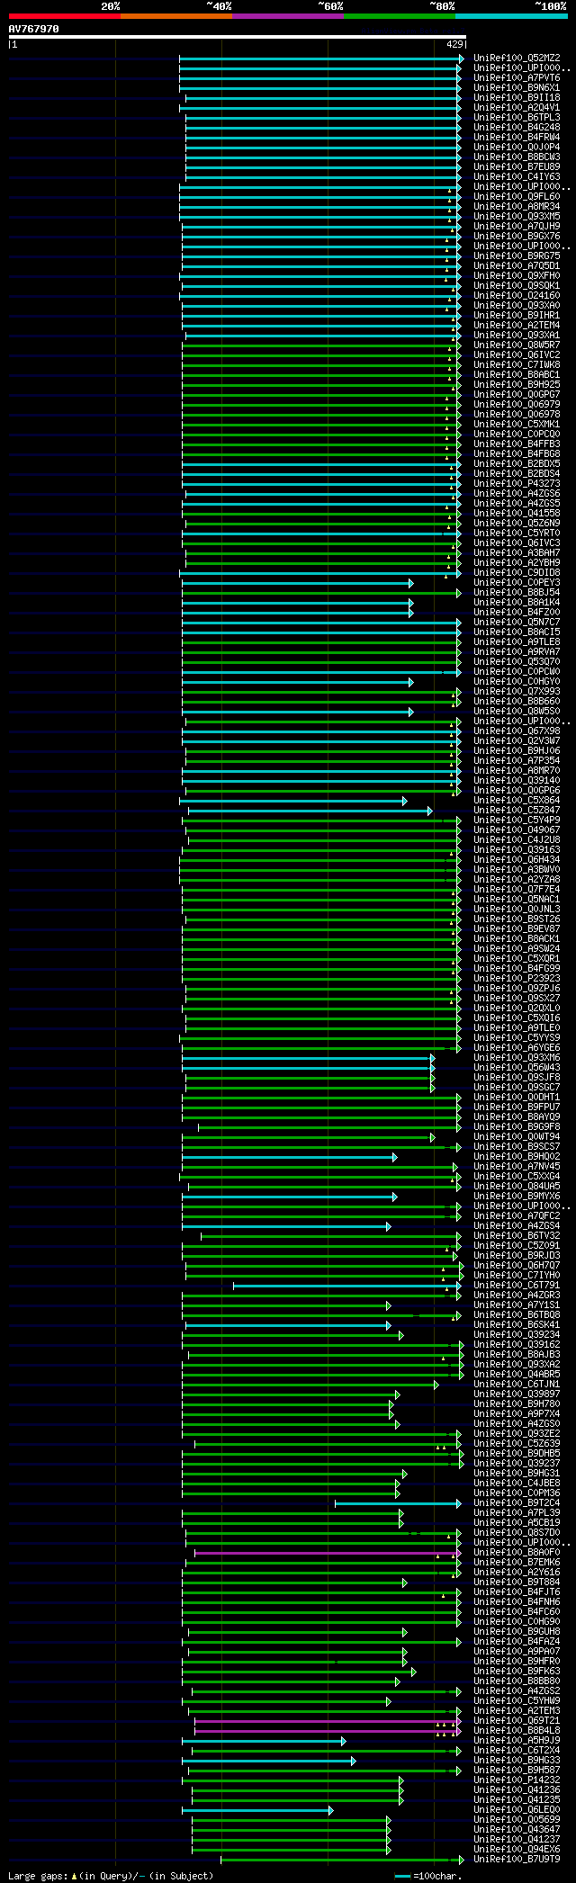The height and width of the screenshot is (1883, 576).
Task: Select label UniRef100_O24160
Action: (517, 296)
